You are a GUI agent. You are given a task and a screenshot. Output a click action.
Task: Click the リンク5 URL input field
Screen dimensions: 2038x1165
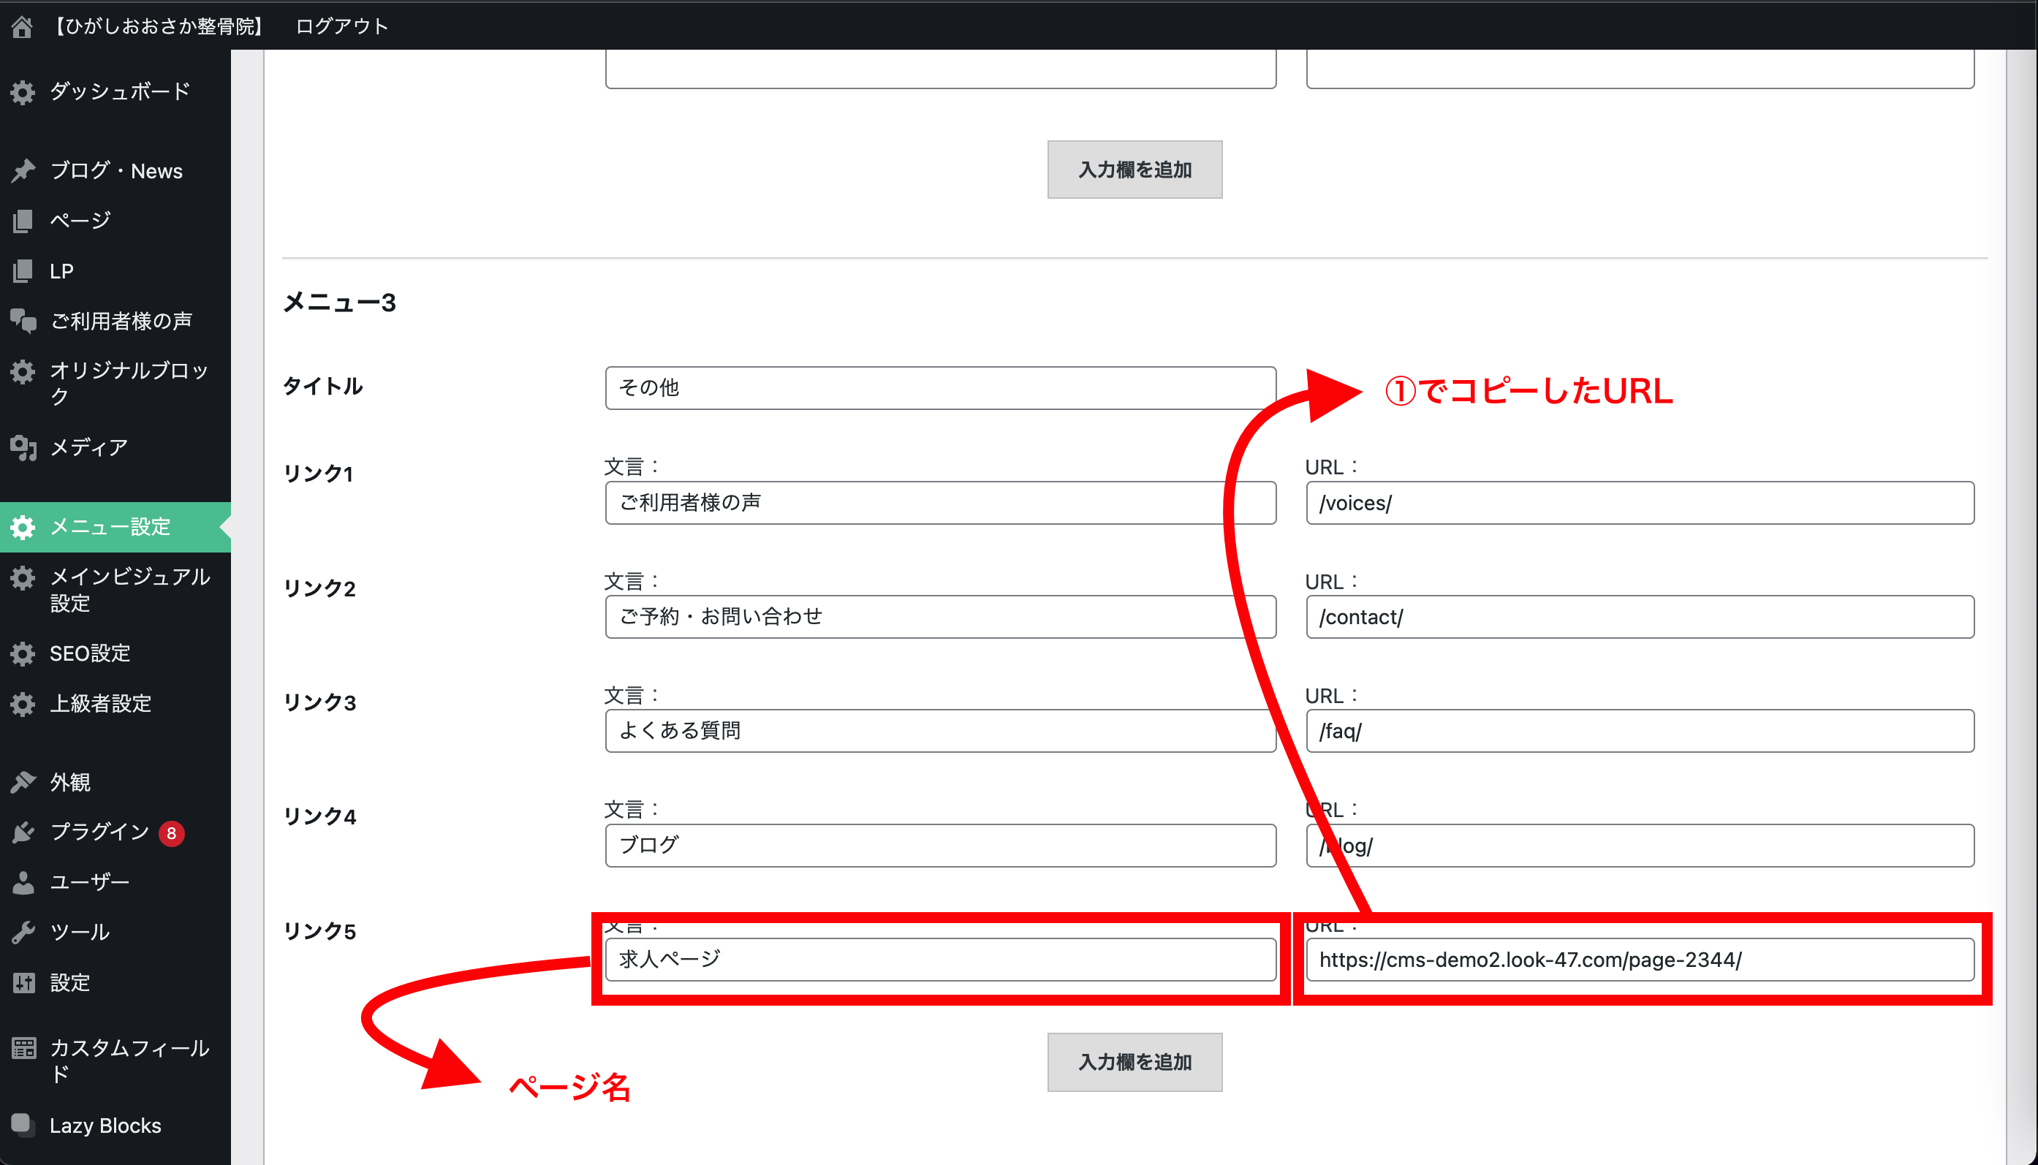click(x=1639, y=960)
